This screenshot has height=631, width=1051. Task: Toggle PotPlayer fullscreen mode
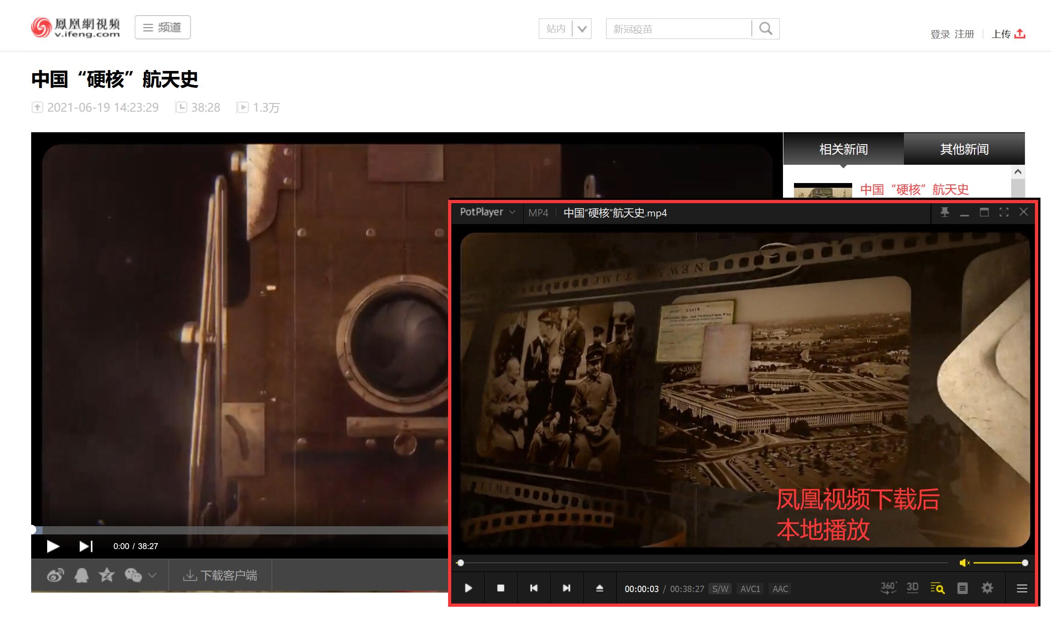pyautogui.click(x=1004, y=212)
